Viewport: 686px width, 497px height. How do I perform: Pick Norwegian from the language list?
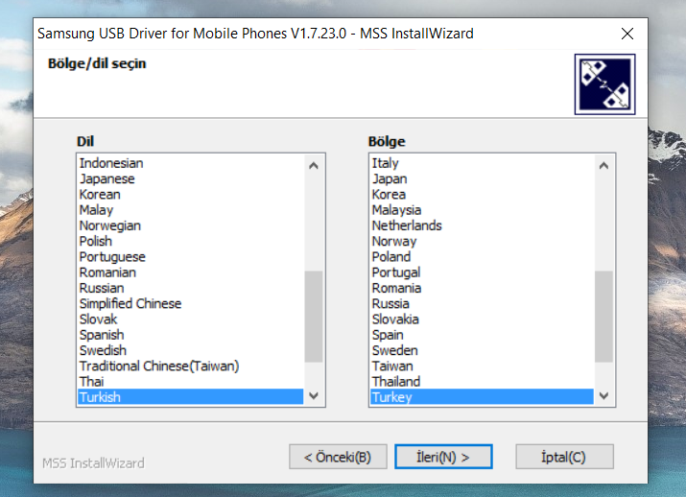pyautogui.click(x=191, y=225)
